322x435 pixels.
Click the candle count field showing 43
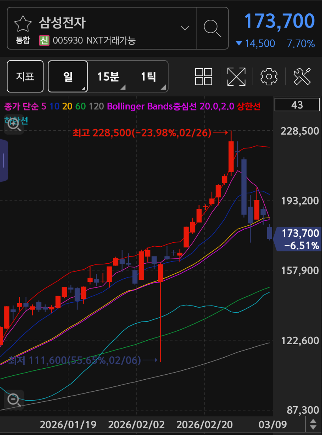pos(297,105)
